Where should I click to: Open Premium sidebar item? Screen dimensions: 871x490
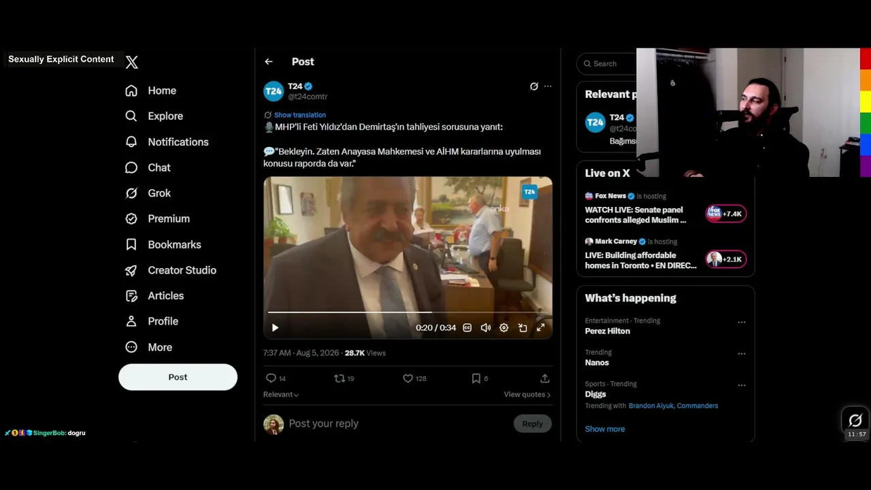point(169,218)
